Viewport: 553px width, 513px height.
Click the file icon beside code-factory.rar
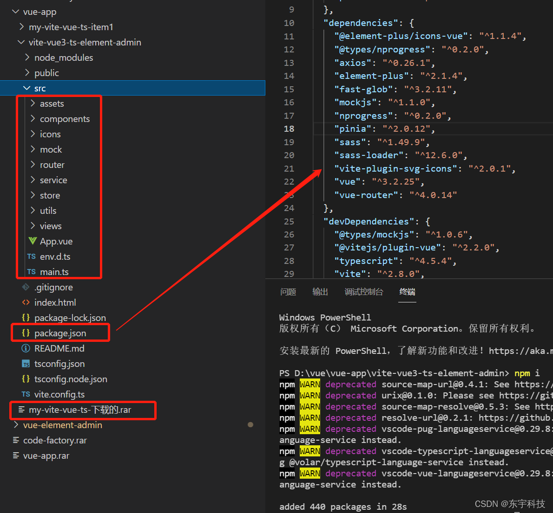(x=16, y=440)
